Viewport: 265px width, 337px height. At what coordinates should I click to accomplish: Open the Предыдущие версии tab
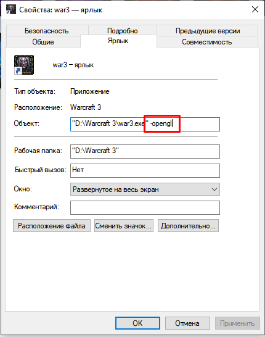(x=208, y=31)
